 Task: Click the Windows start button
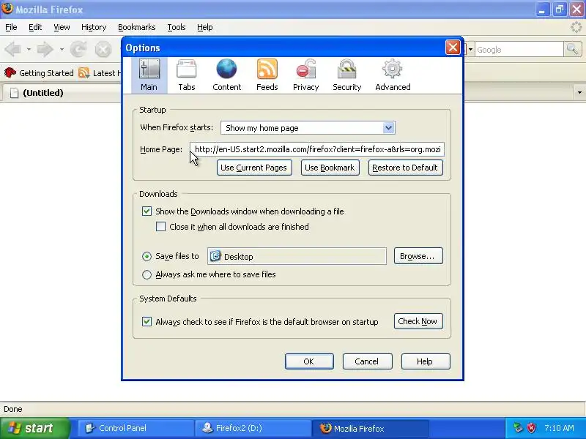(x=35, y=428)
